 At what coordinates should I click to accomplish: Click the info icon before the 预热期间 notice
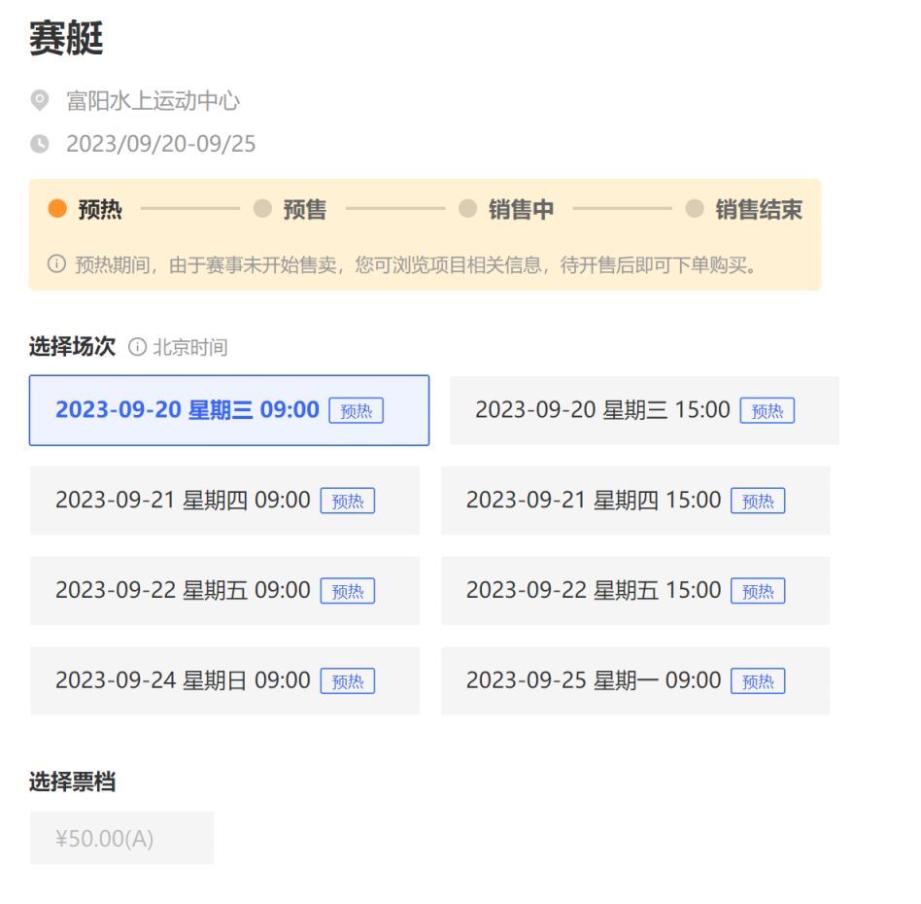click(56, 264)
